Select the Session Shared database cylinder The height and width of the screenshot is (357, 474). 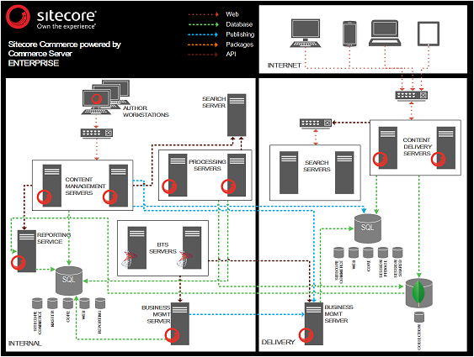pos(397,252)
